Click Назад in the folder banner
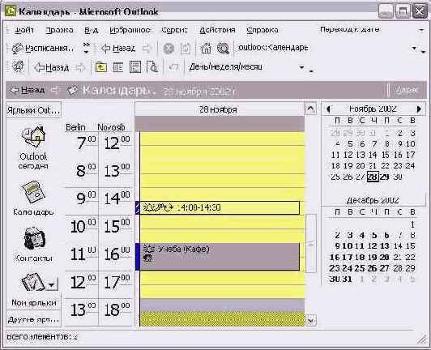Viewport: 431px width, 350px height. [28, 90]
